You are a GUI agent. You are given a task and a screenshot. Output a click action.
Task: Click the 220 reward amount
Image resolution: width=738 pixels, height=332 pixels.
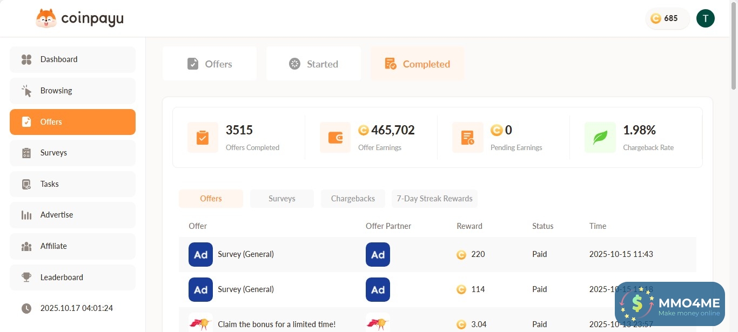click(478, 254)
